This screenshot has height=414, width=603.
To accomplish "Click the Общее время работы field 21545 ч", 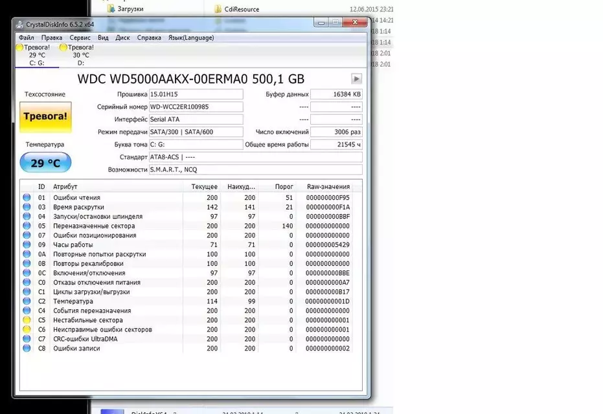I will click(337, 145).
